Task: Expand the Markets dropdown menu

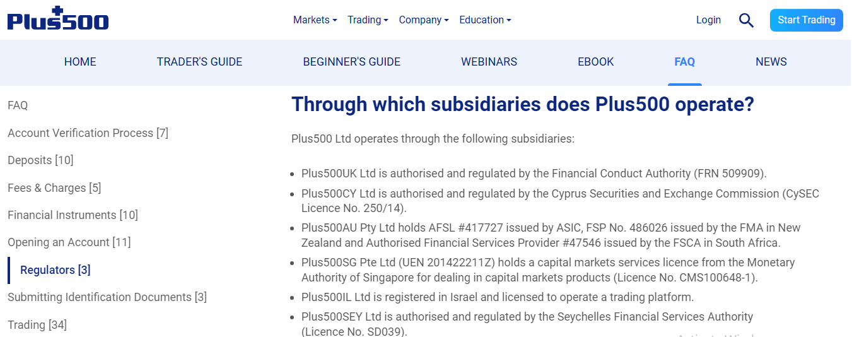Action: pos(315,20)
